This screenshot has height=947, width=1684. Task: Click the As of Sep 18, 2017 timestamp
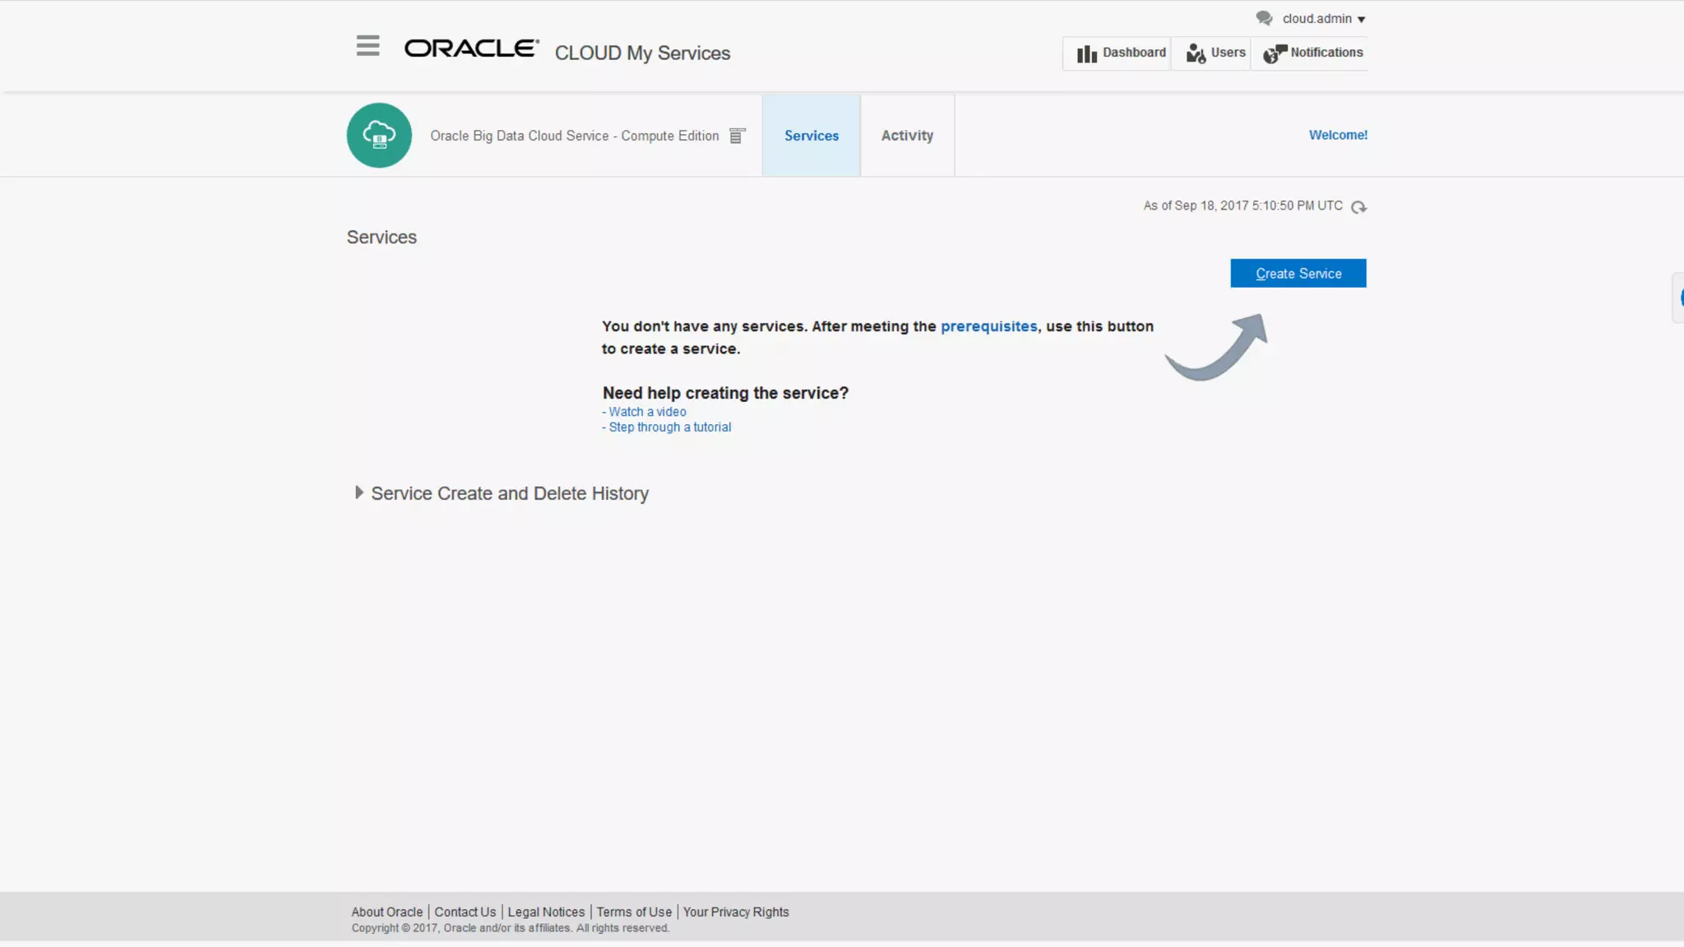pos(1242,206)
